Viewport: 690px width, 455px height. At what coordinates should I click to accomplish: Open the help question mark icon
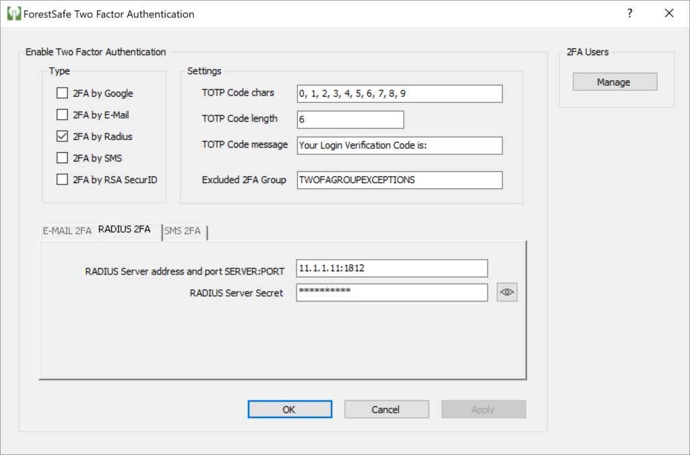pyautogui.click(x=629, y=13)
